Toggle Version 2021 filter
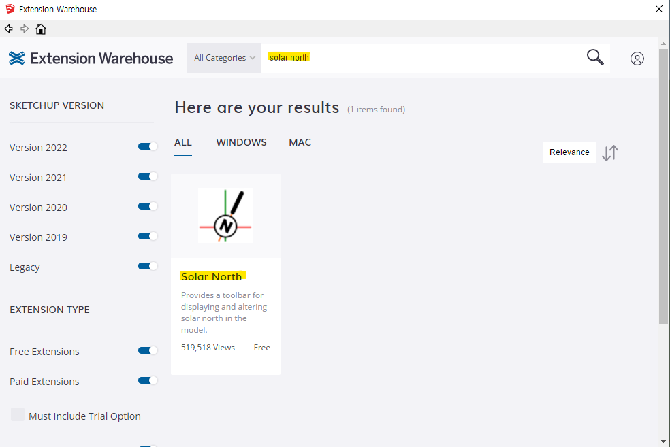Image resolution: width=670 pixels, height=447 pixels. 148,176
